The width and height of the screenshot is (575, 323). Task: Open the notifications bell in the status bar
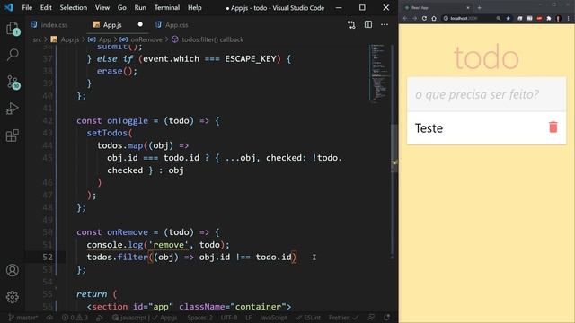coord(386,318)
